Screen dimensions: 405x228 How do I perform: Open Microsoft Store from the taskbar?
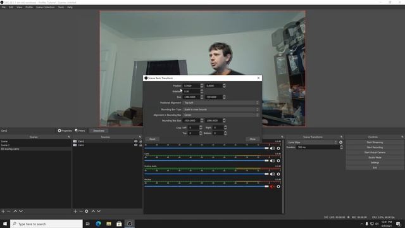coord(119,224)
